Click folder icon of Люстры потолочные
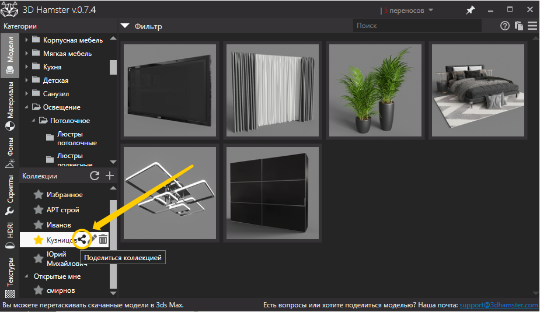The image size is (540, 312). (50, 138)
